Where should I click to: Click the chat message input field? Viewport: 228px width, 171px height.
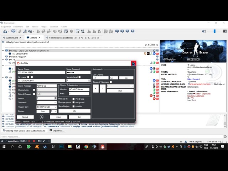[112, 137]
